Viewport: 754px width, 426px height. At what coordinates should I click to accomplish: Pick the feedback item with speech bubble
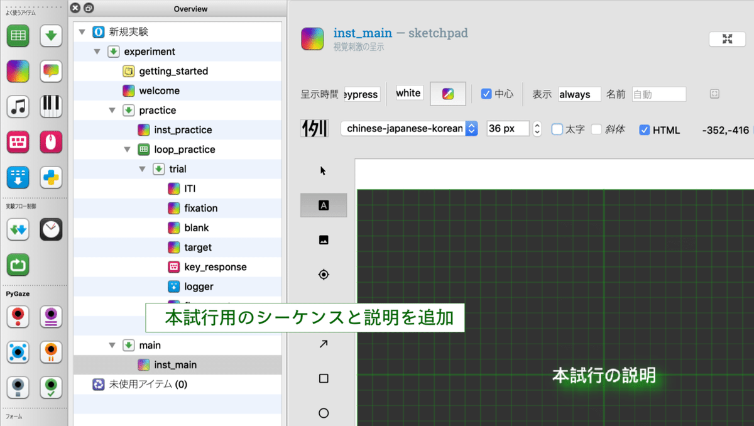click(51, 72)
